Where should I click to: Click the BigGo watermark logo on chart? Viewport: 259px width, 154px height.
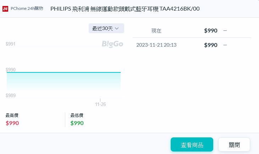112,44
